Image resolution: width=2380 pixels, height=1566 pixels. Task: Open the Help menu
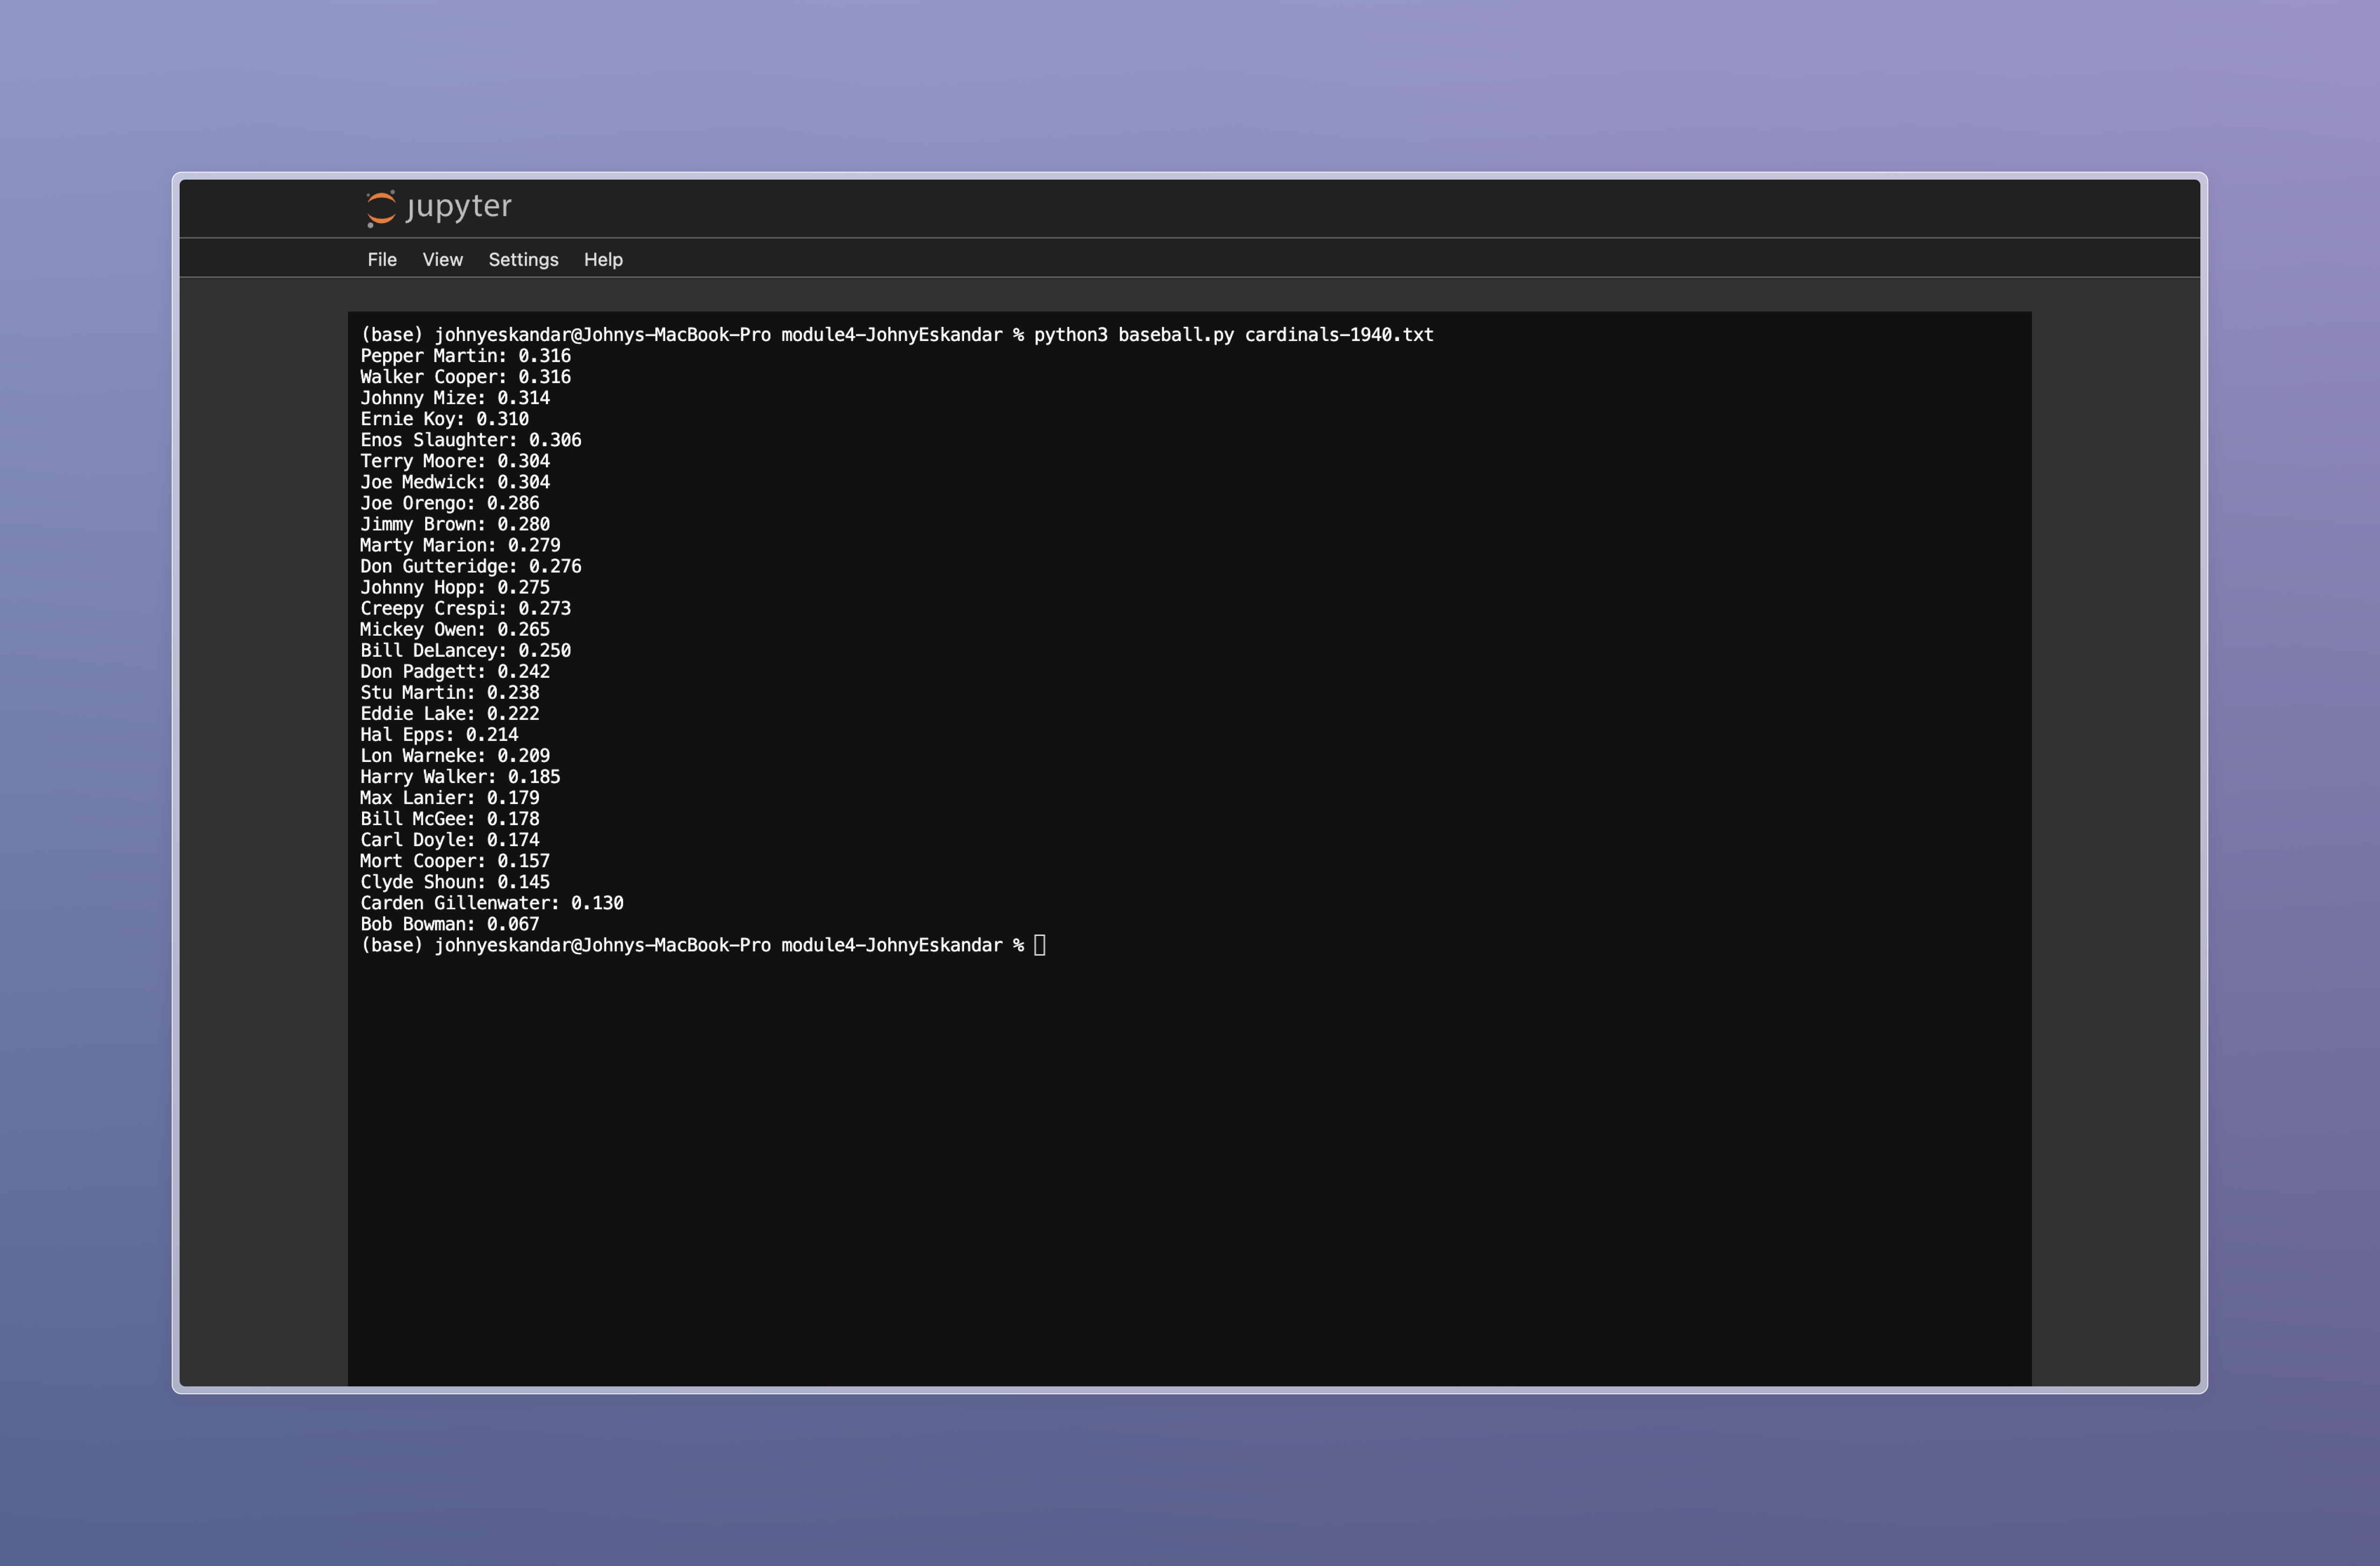click(x=603, y=260)
